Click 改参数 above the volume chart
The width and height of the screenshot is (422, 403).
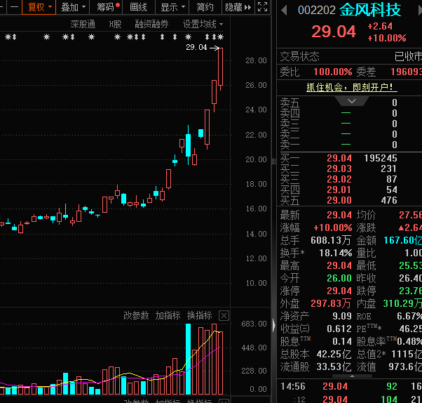coord(136,315)
